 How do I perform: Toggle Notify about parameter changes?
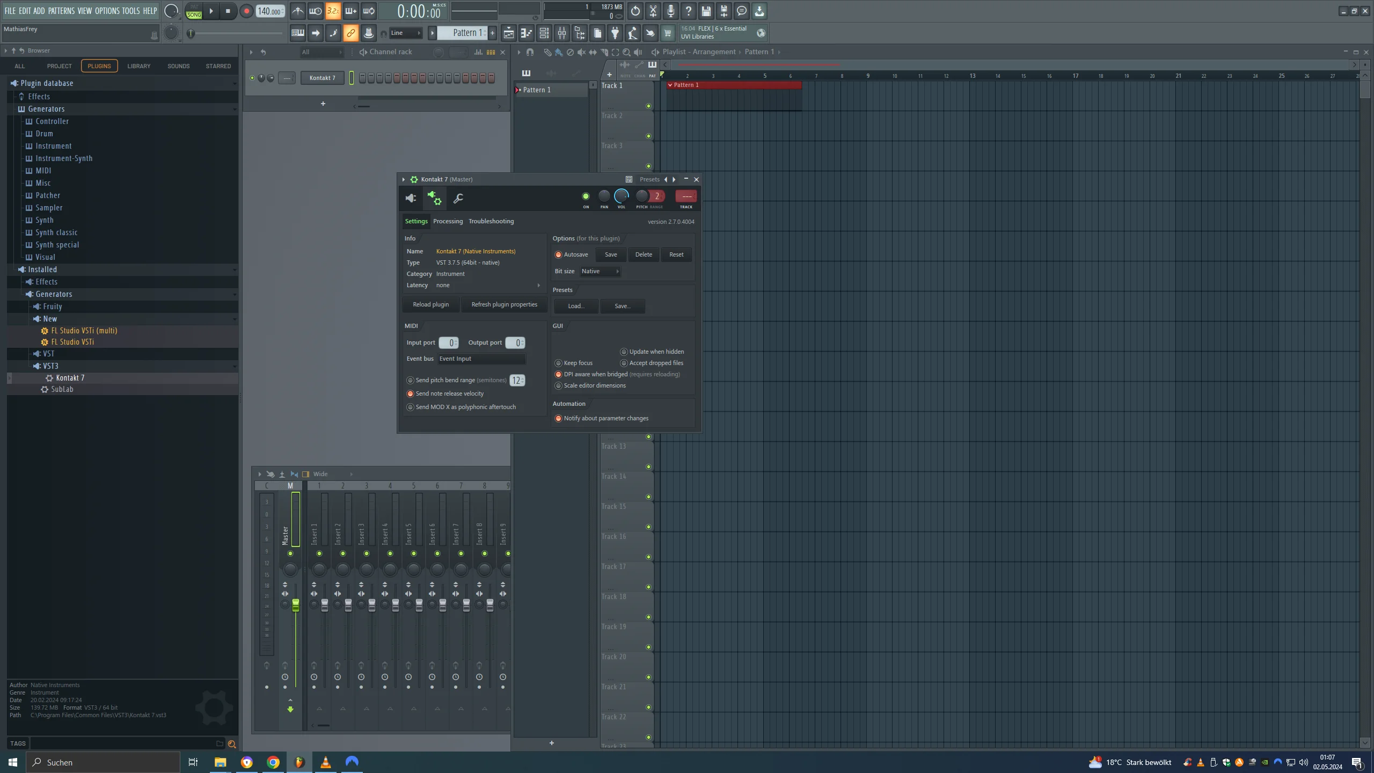click(x=558, y=418)
